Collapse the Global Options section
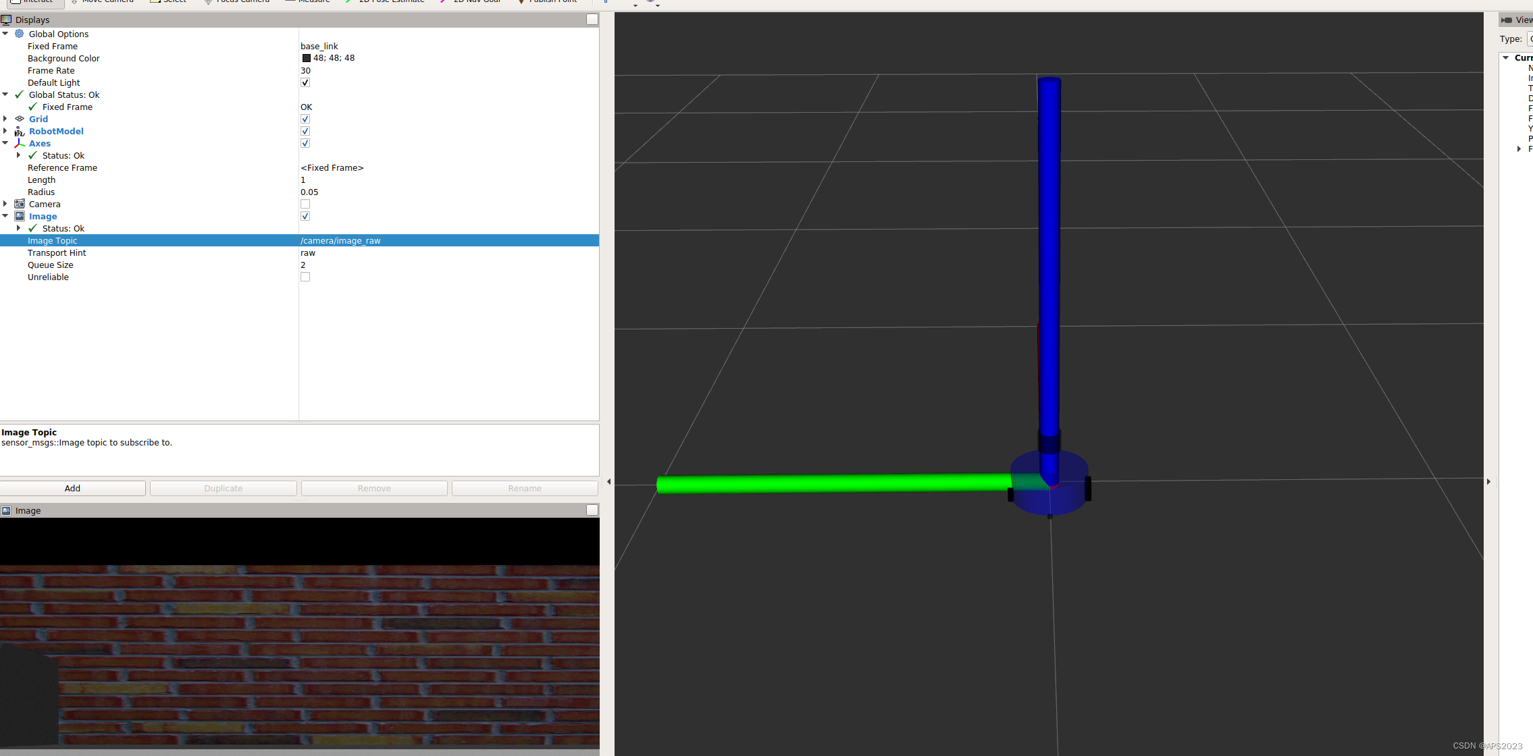Screen dimensions: 1533x756 (5, 34)
